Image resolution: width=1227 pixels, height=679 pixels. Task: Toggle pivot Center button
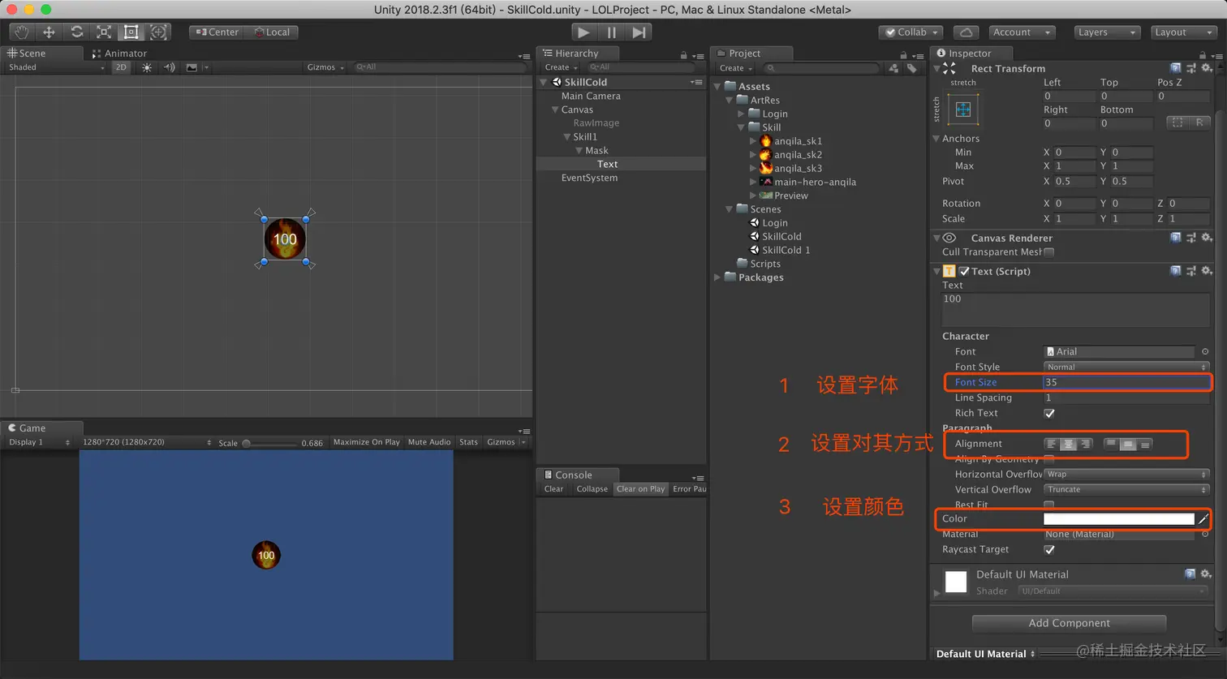click(217, 32)
